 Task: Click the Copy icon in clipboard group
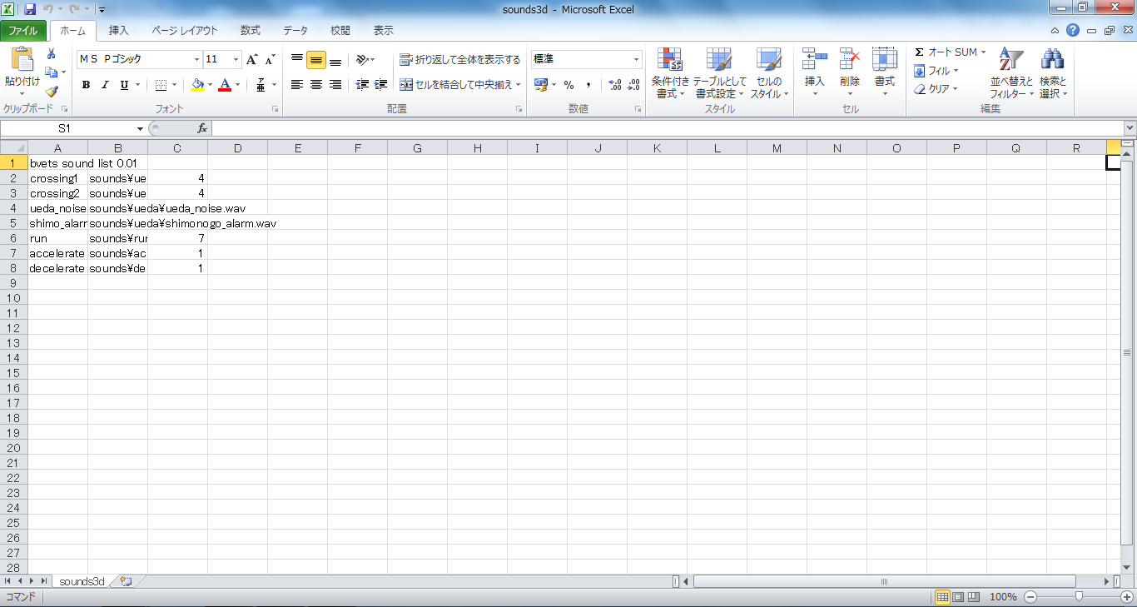pos(52,72)
